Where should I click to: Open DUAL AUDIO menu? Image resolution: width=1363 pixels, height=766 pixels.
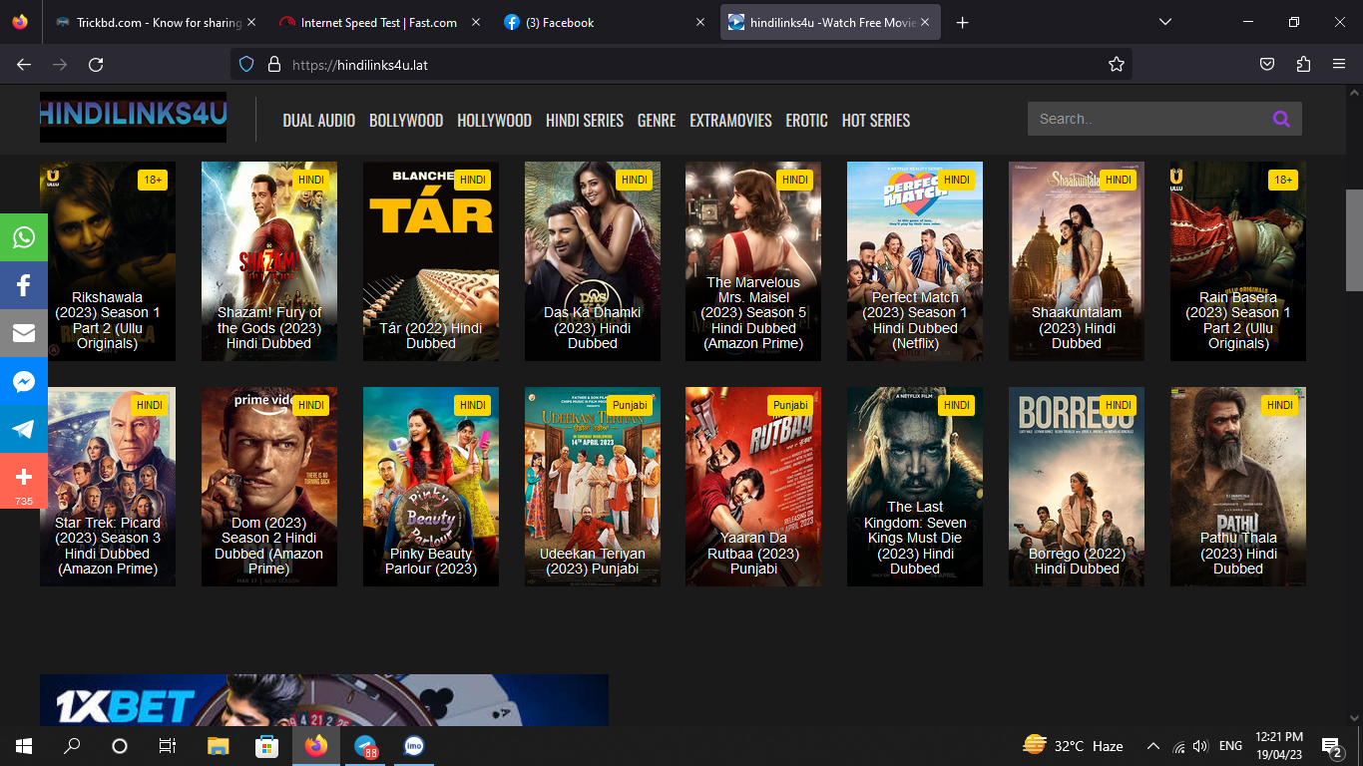[319, 120]
